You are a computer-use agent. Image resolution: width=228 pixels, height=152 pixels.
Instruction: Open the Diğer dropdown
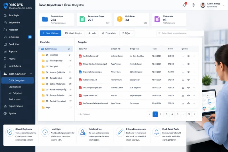click(x=127, y=33)
